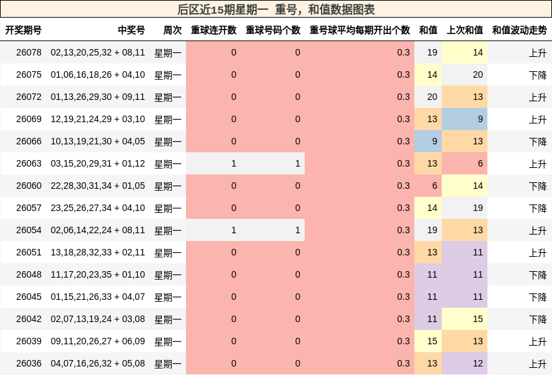Click winning numbers 12,19,21,24,29 + 03,10

98,119
